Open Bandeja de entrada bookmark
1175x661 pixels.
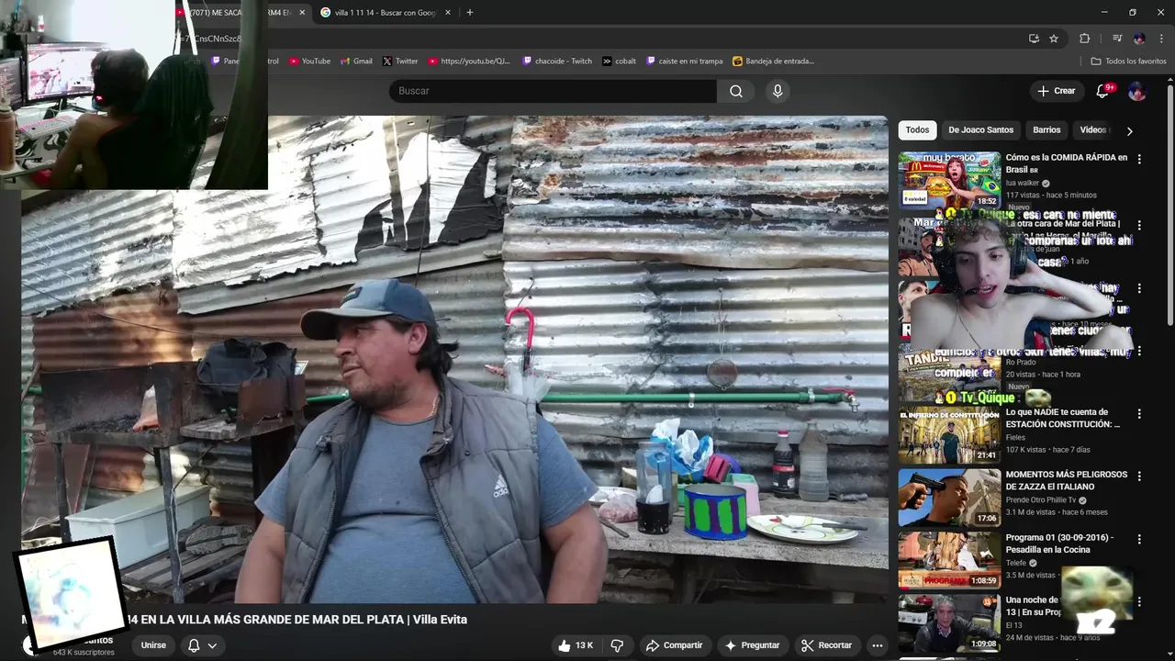[774, 62]
